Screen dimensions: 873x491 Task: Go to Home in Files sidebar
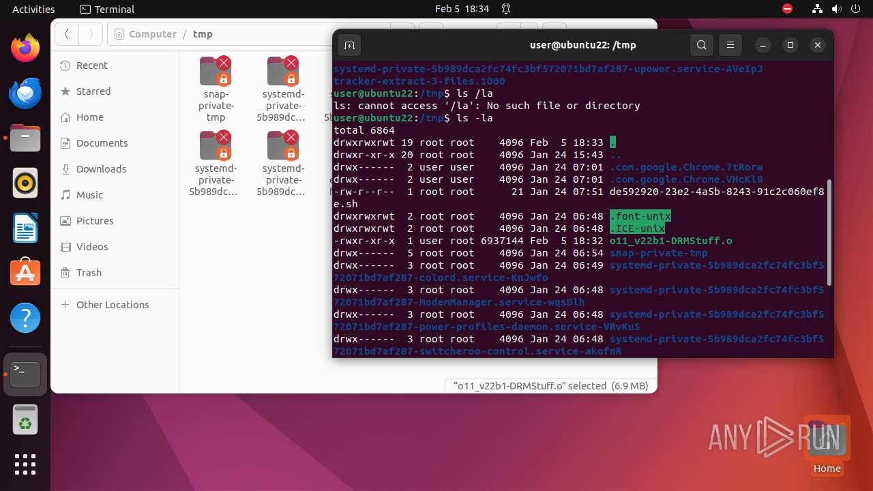pyautogui.click(x=115, y=117)
